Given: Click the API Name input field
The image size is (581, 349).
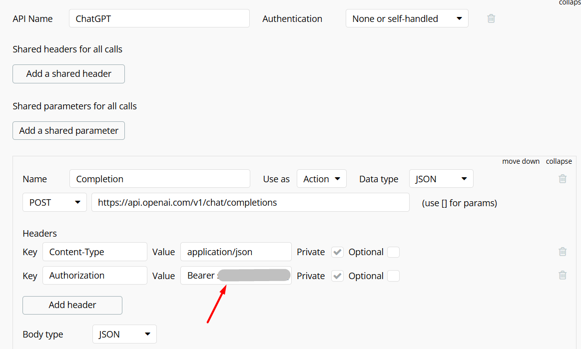Looking at the screenshot, I should [159, 18].
